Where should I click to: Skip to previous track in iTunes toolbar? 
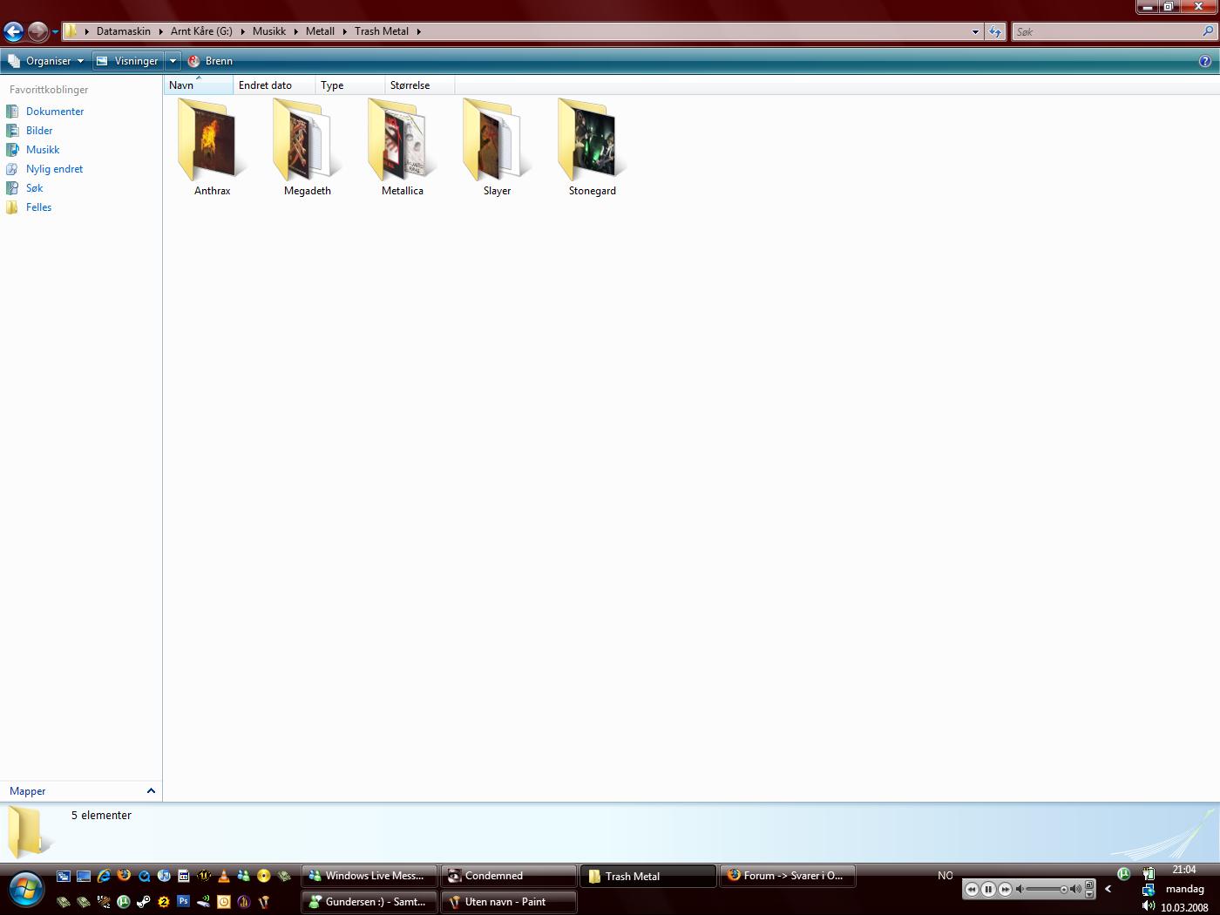point(972,889)
